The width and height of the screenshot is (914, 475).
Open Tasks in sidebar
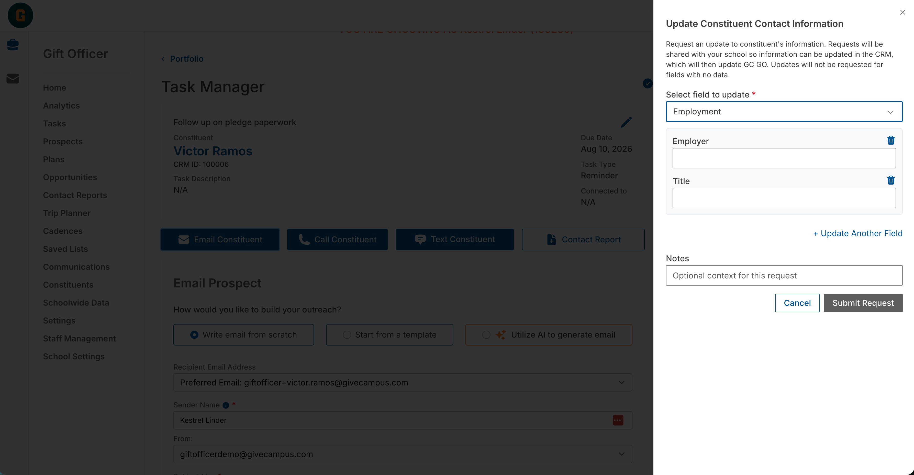click(54, 124)
